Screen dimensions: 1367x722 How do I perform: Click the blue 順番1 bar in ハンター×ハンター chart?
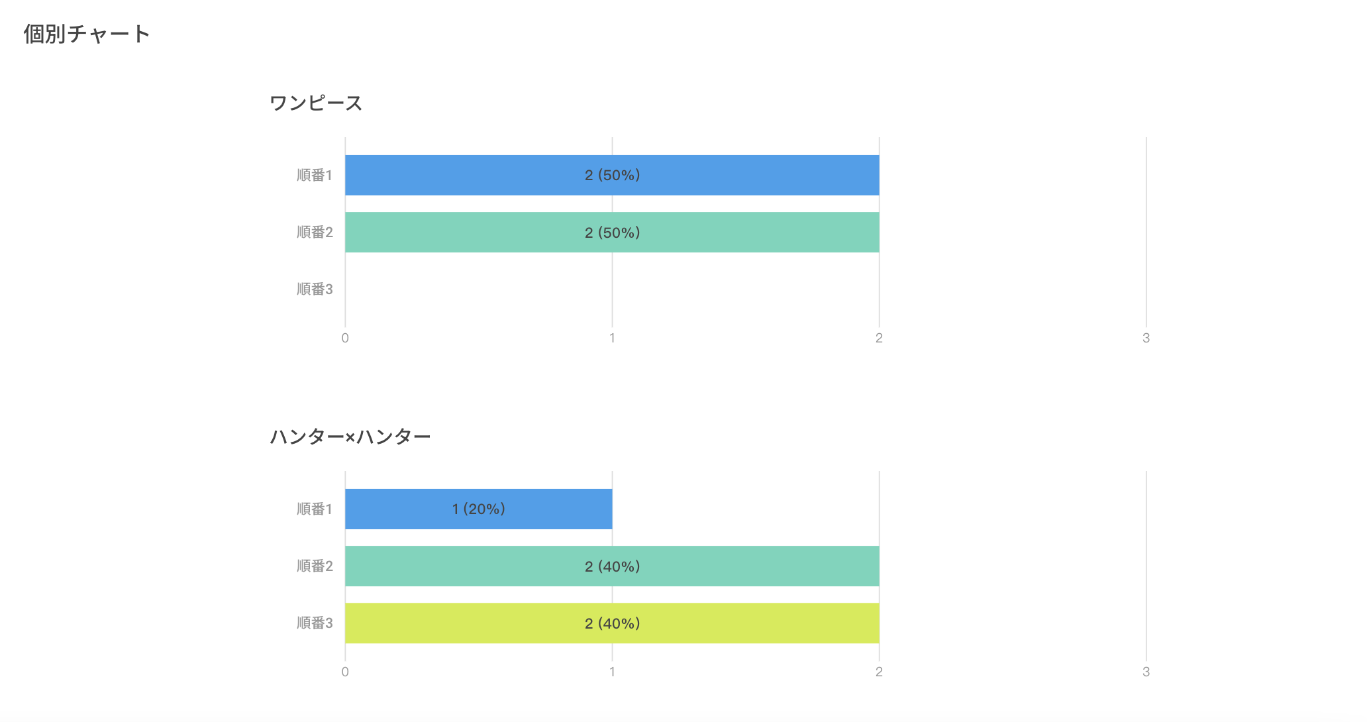(x=478, y=509)
